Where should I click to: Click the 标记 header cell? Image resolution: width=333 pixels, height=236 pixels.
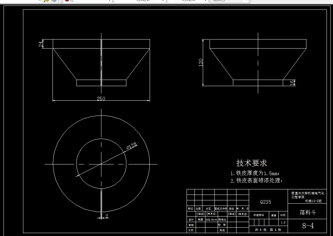[x=190, y=208]
